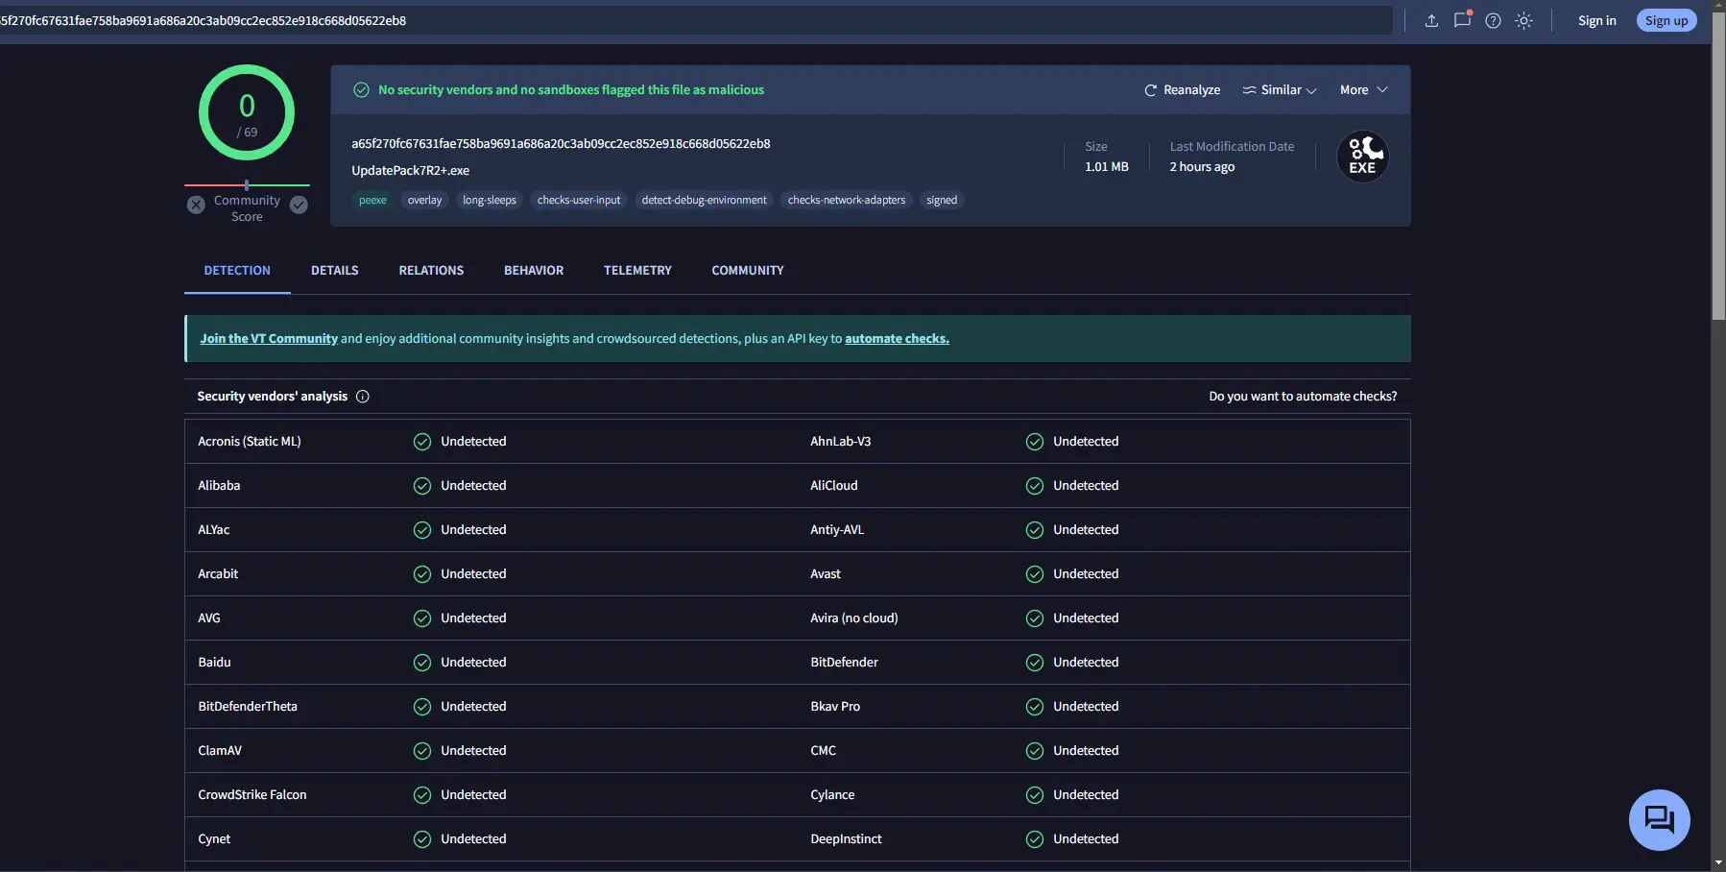The image size is (1726, 872).
Task: Click the green check icon next to Acronis
Action: pyautogui.click(x=421, y=442)
